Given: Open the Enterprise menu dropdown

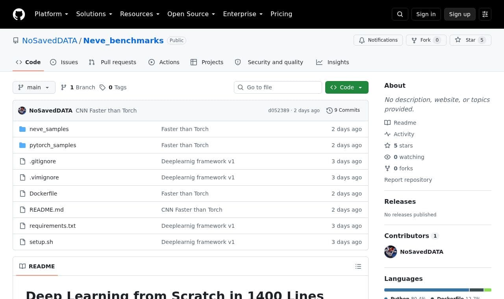Looking at the screenshot, I should tap(243, 14).
